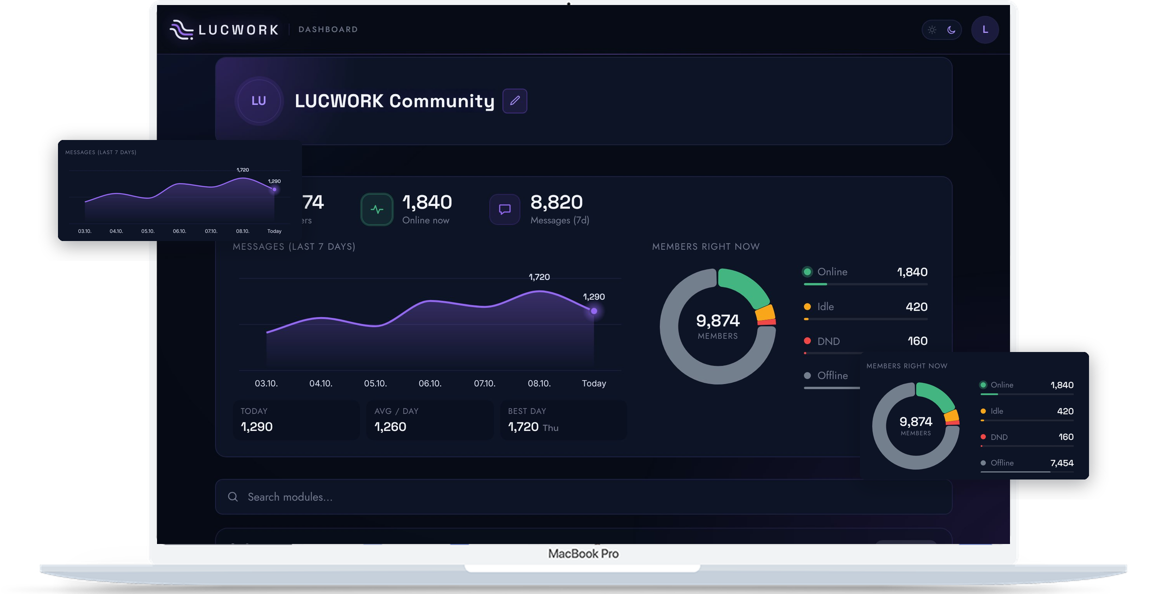Focus the Search modules input field
The height and width of the screenshot is (594, 1175).
[583, 497]
